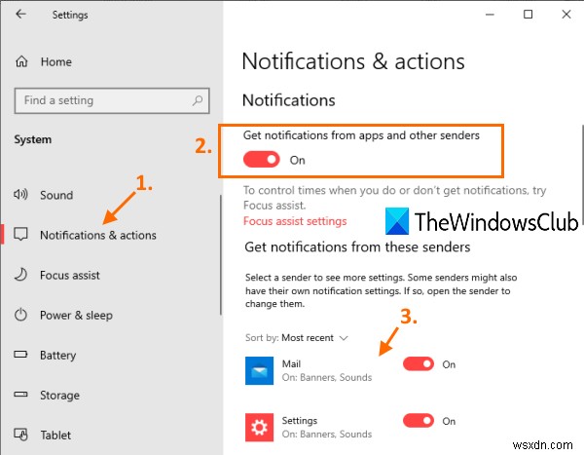
Task: Click the 'Get notifications from these senders' heading
Action: point(357,246)
